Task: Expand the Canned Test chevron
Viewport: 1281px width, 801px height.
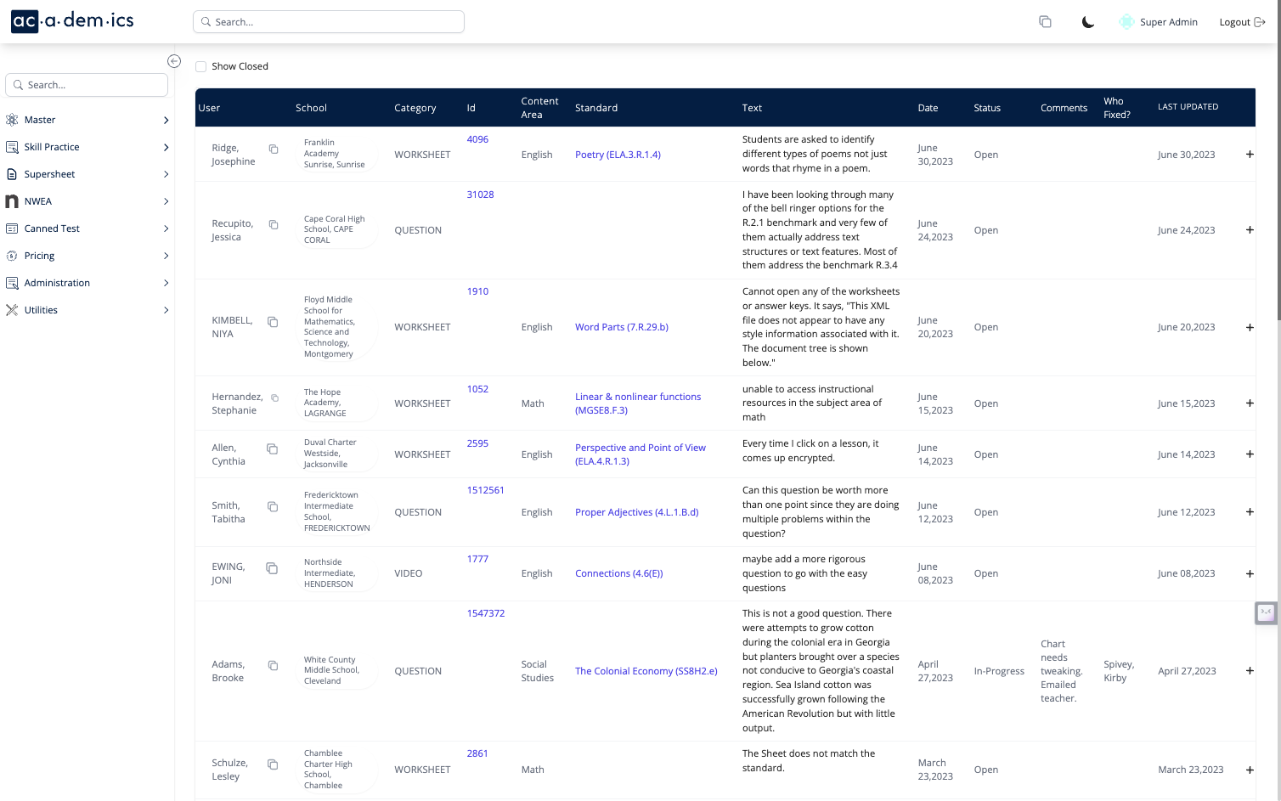Action: tap(166, 228)
